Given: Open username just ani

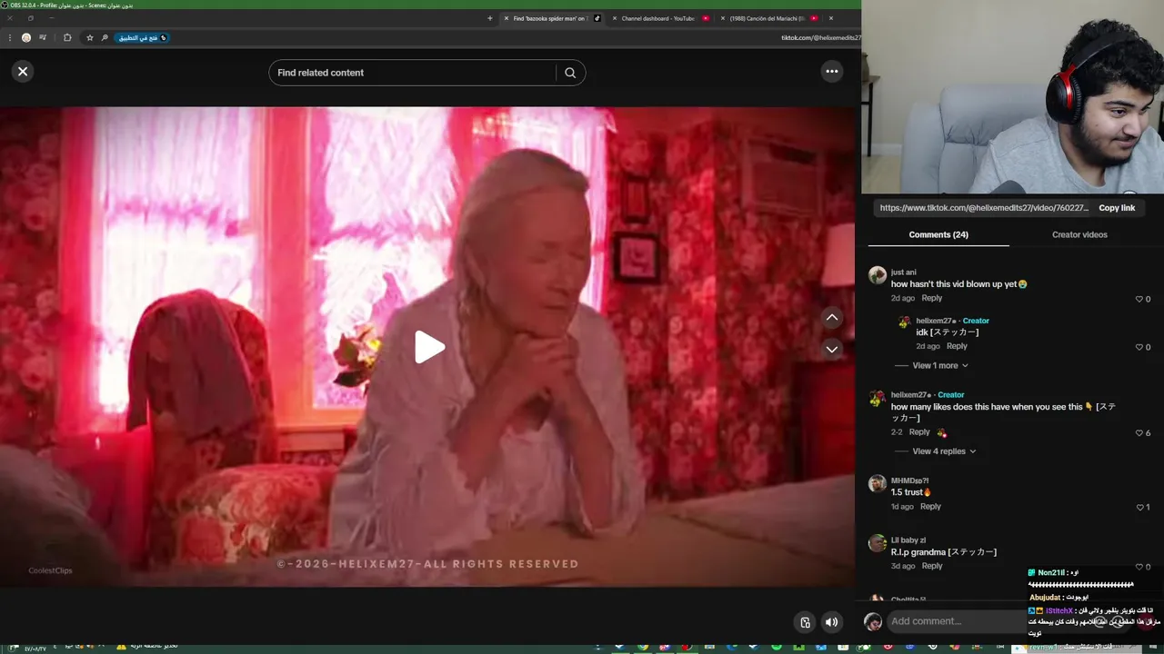Looking at the screenshot, I should (903, 272).
